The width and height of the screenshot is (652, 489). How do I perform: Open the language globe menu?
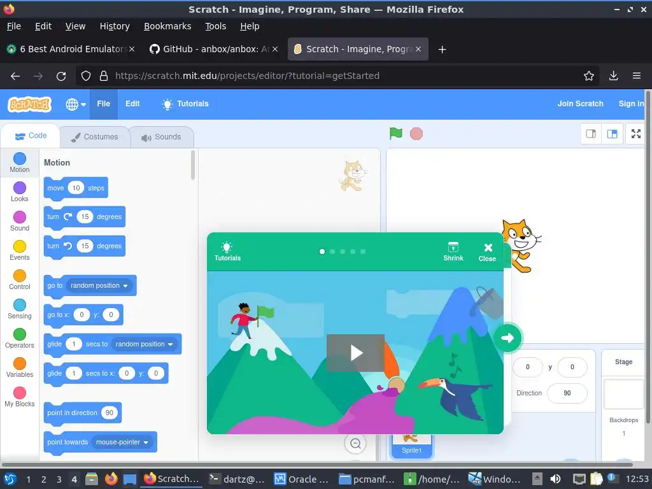(x=75, y=104)
